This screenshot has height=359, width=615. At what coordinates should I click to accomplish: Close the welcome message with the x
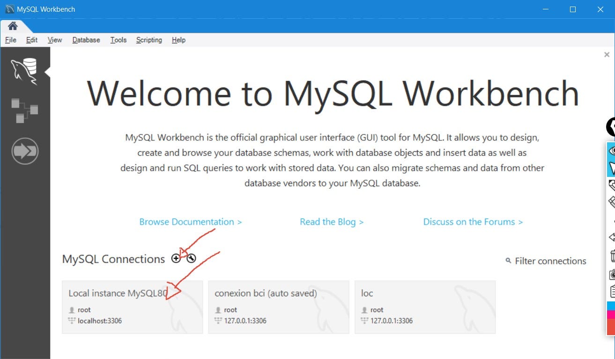pyautogui.click(x=607, y=55)
